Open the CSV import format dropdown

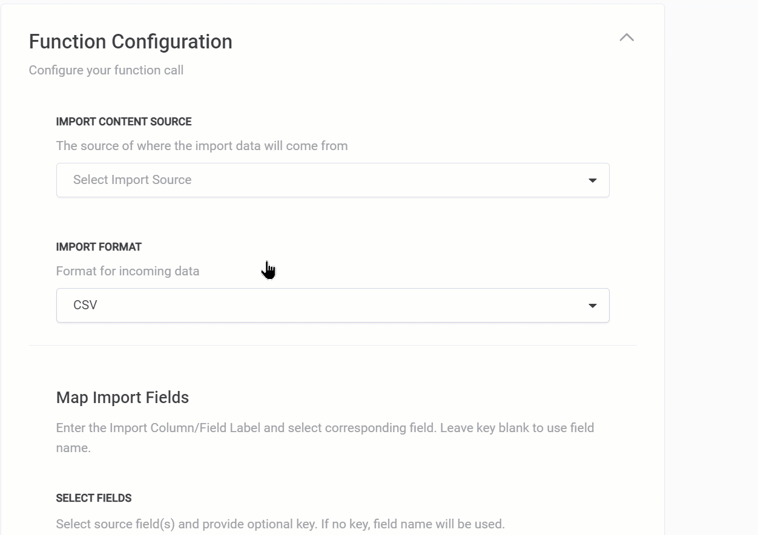[332, 305]
